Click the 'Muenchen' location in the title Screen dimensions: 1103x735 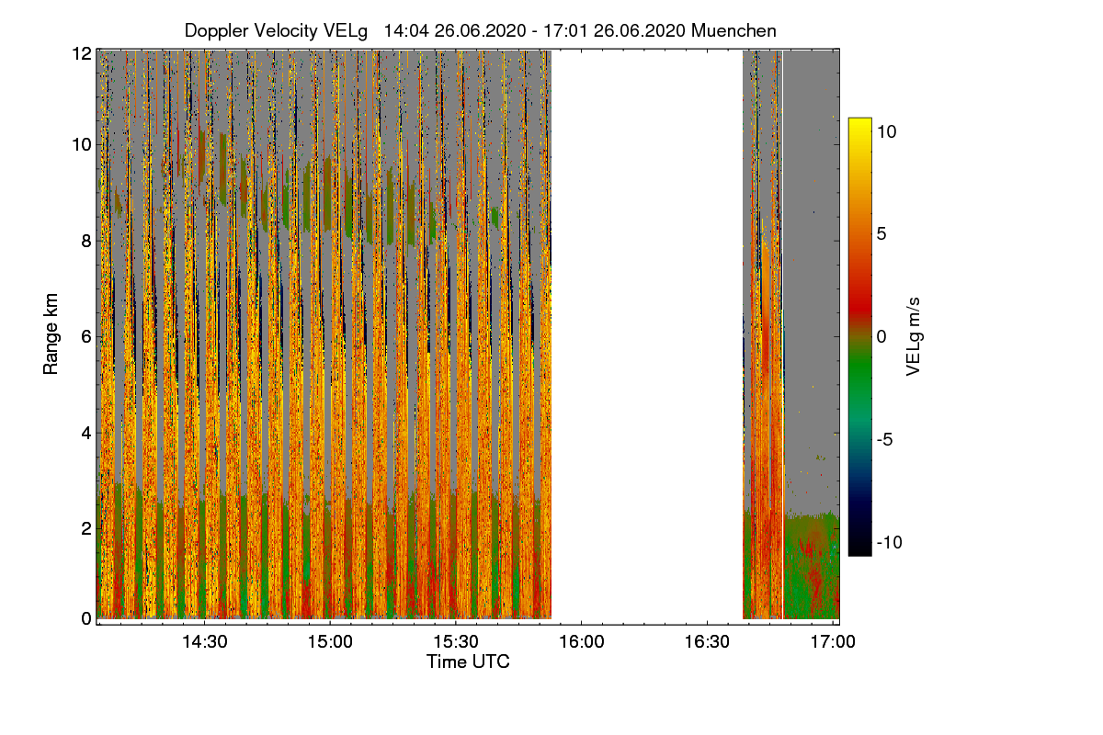pyautogui.click(x=733, y=30)
